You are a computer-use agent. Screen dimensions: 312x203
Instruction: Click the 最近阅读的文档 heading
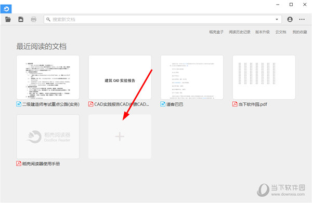(x=42, y=46)
